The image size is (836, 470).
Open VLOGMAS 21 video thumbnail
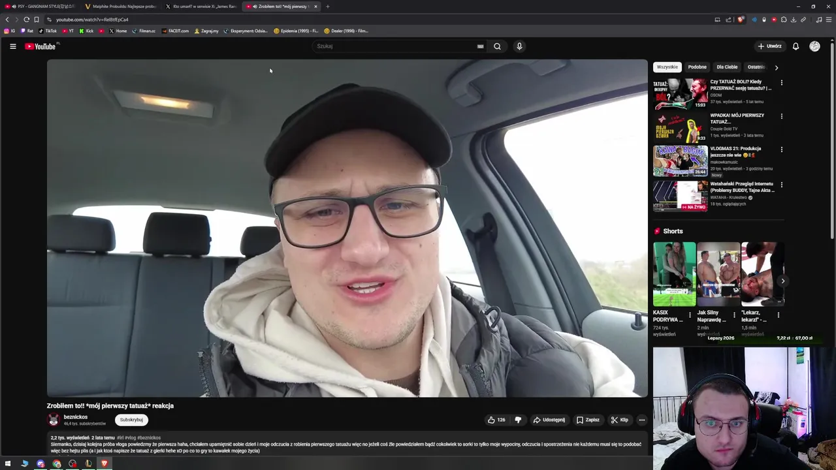[x=681, y=161]
